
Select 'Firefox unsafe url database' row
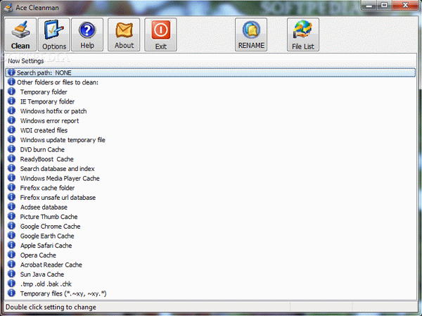coord(210,198)
